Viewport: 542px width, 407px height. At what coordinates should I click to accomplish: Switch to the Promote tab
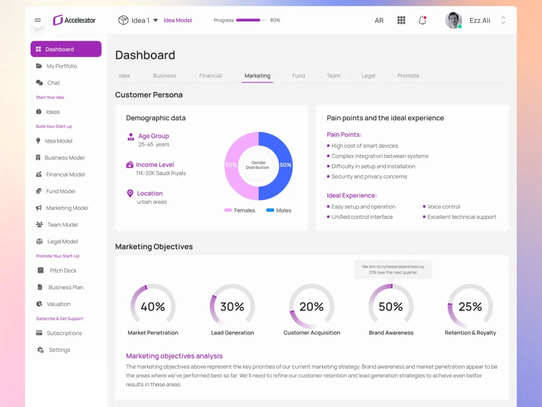point(408,76)
